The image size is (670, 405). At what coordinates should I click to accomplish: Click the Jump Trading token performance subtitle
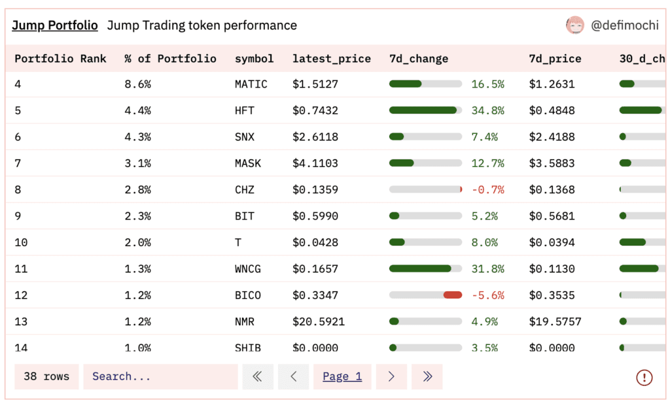point(202,25)
